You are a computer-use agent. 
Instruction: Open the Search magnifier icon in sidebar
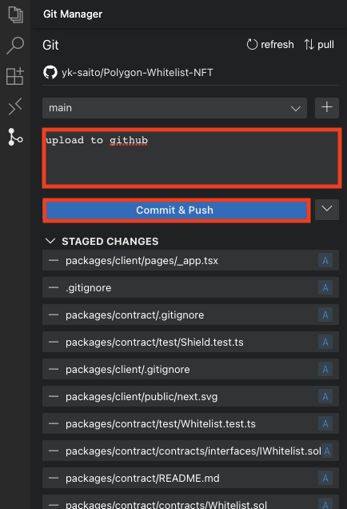[x=15, y=45]
